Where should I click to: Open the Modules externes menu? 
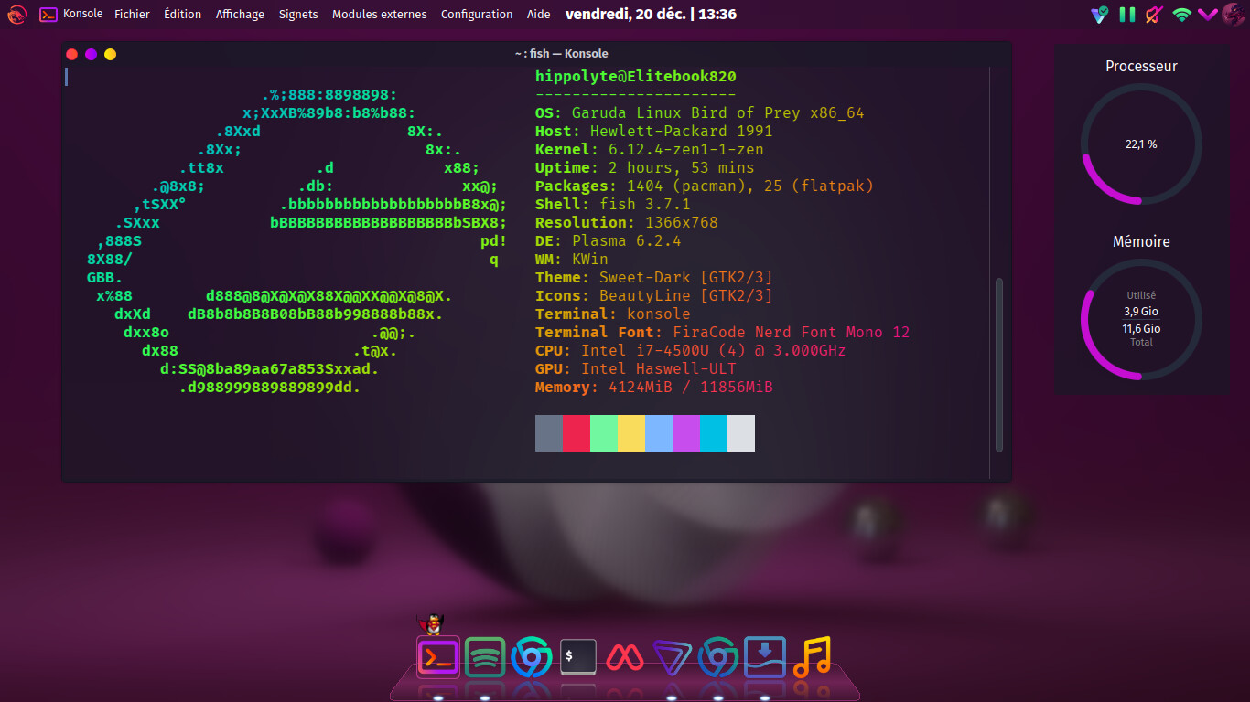pyautogui.click(x=379, y=15)
